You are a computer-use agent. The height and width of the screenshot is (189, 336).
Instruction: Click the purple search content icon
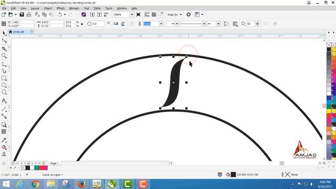point(84,15)
